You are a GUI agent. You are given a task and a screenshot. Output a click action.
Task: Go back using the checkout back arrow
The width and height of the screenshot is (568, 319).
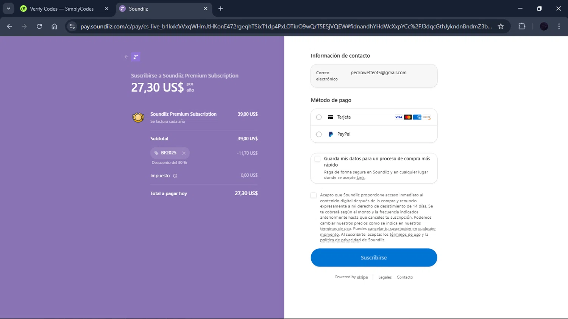[x=126, y=57]
